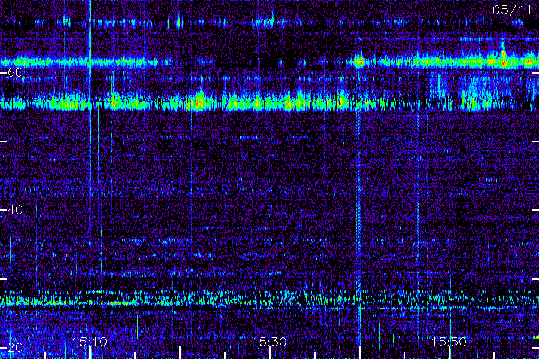Click the 05/11 date label
Screen dimensions: 539x359
pyautogui.click(x=512, y=10)
